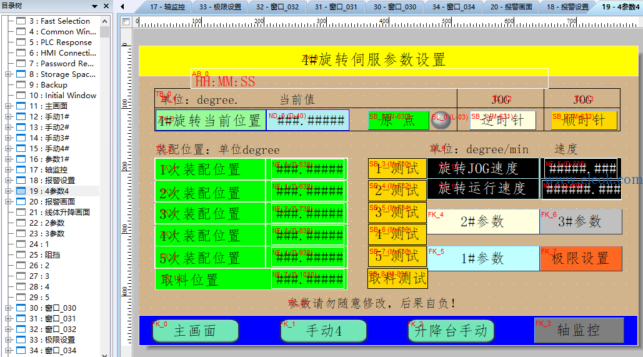This screenshot has height=357, width=643.
Task: Select the 3#参数 function key
Action: pyautogui.click(x=581, y=221)
